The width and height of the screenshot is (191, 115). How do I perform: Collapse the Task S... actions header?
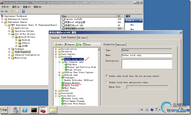[140, 20]
